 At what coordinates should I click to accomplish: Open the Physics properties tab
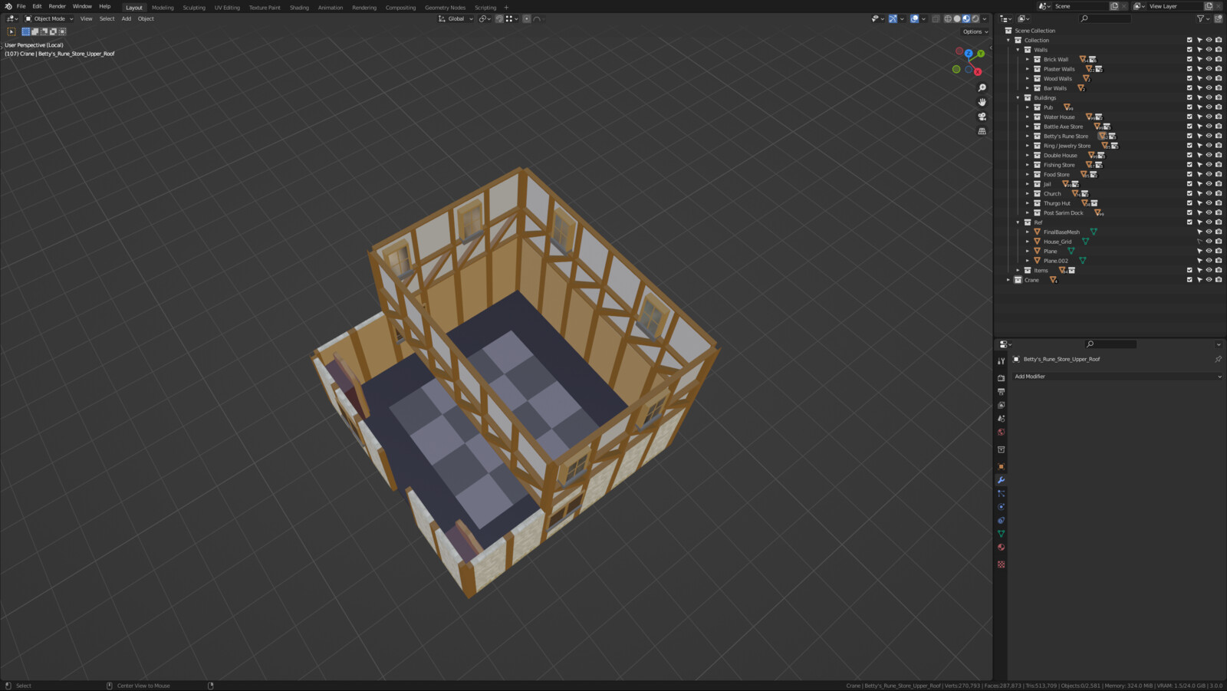click(x=1001, y=507)
